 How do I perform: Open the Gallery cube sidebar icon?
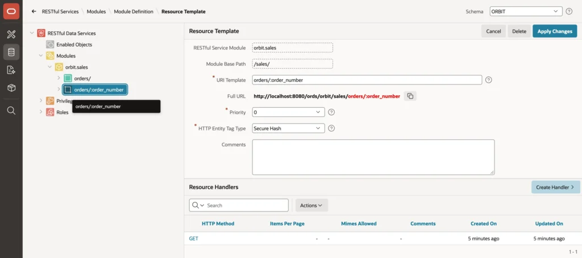[x=11, y=88]
